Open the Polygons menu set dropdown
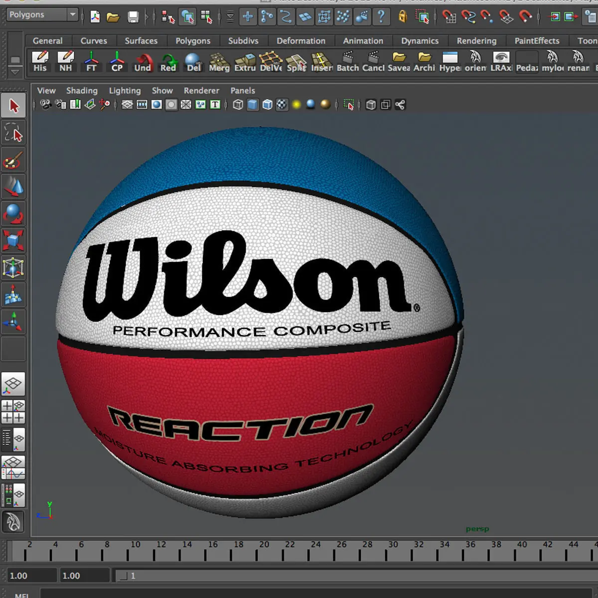 tap(43, 15)
